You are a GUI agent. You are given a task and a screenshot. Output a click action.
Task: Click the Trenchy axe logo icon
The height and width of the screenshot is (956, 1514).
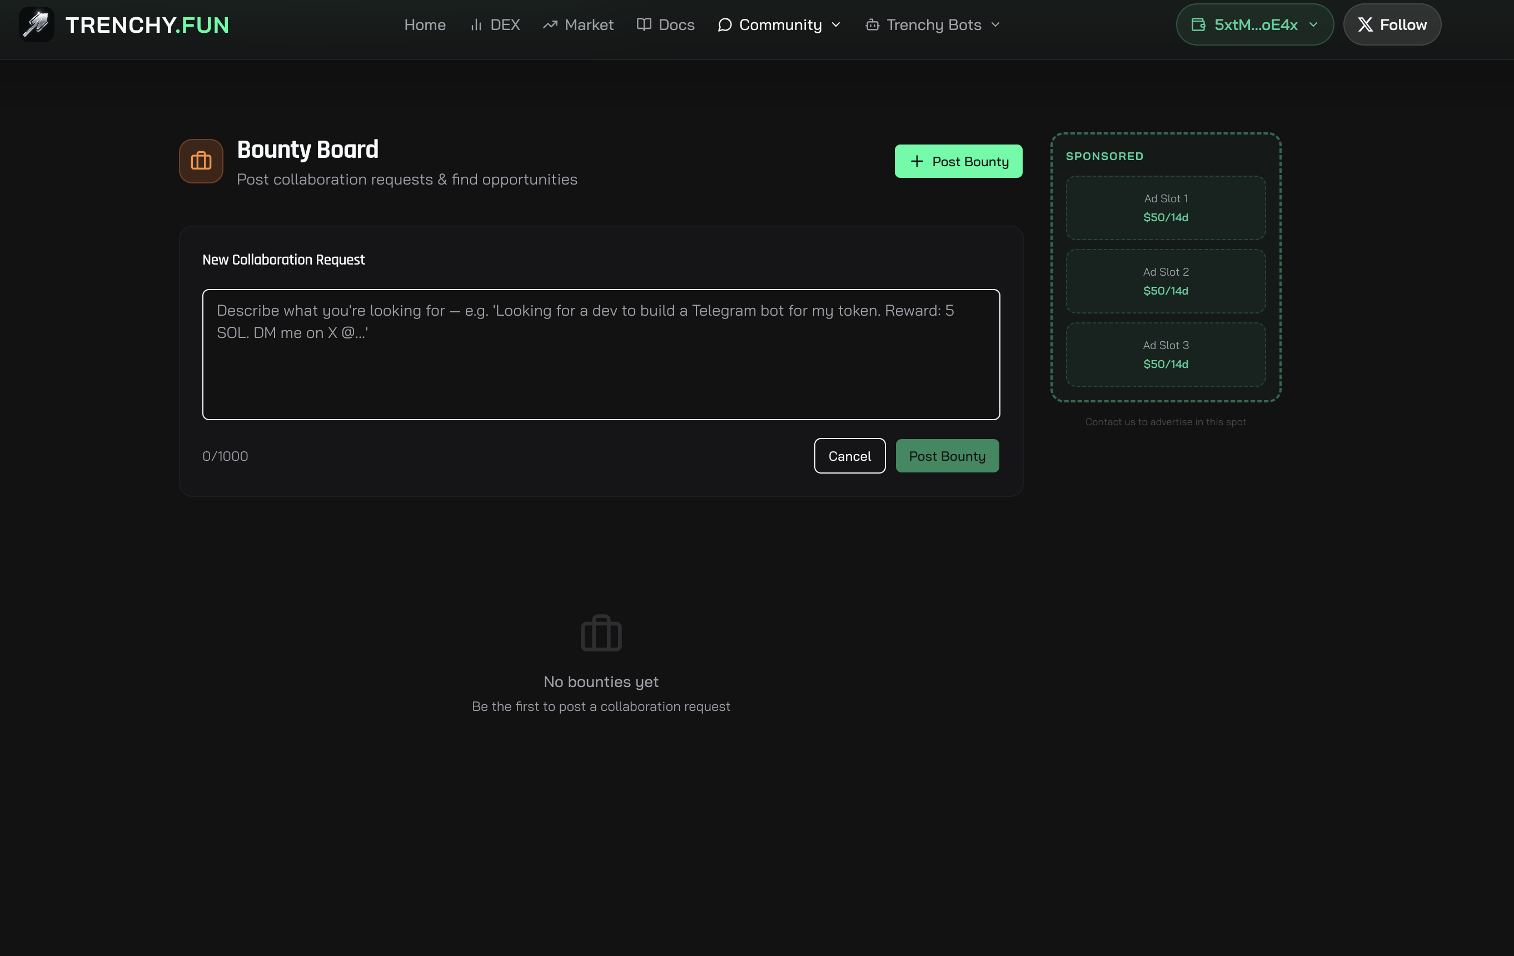(37, 24)
